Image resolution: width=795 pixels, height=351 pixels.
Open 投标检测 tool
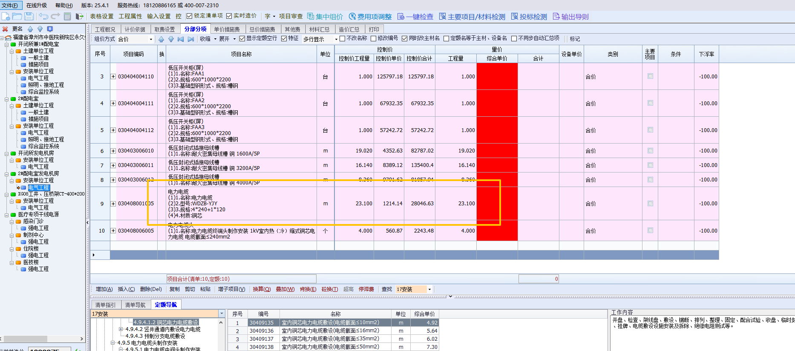click(529, 17)
